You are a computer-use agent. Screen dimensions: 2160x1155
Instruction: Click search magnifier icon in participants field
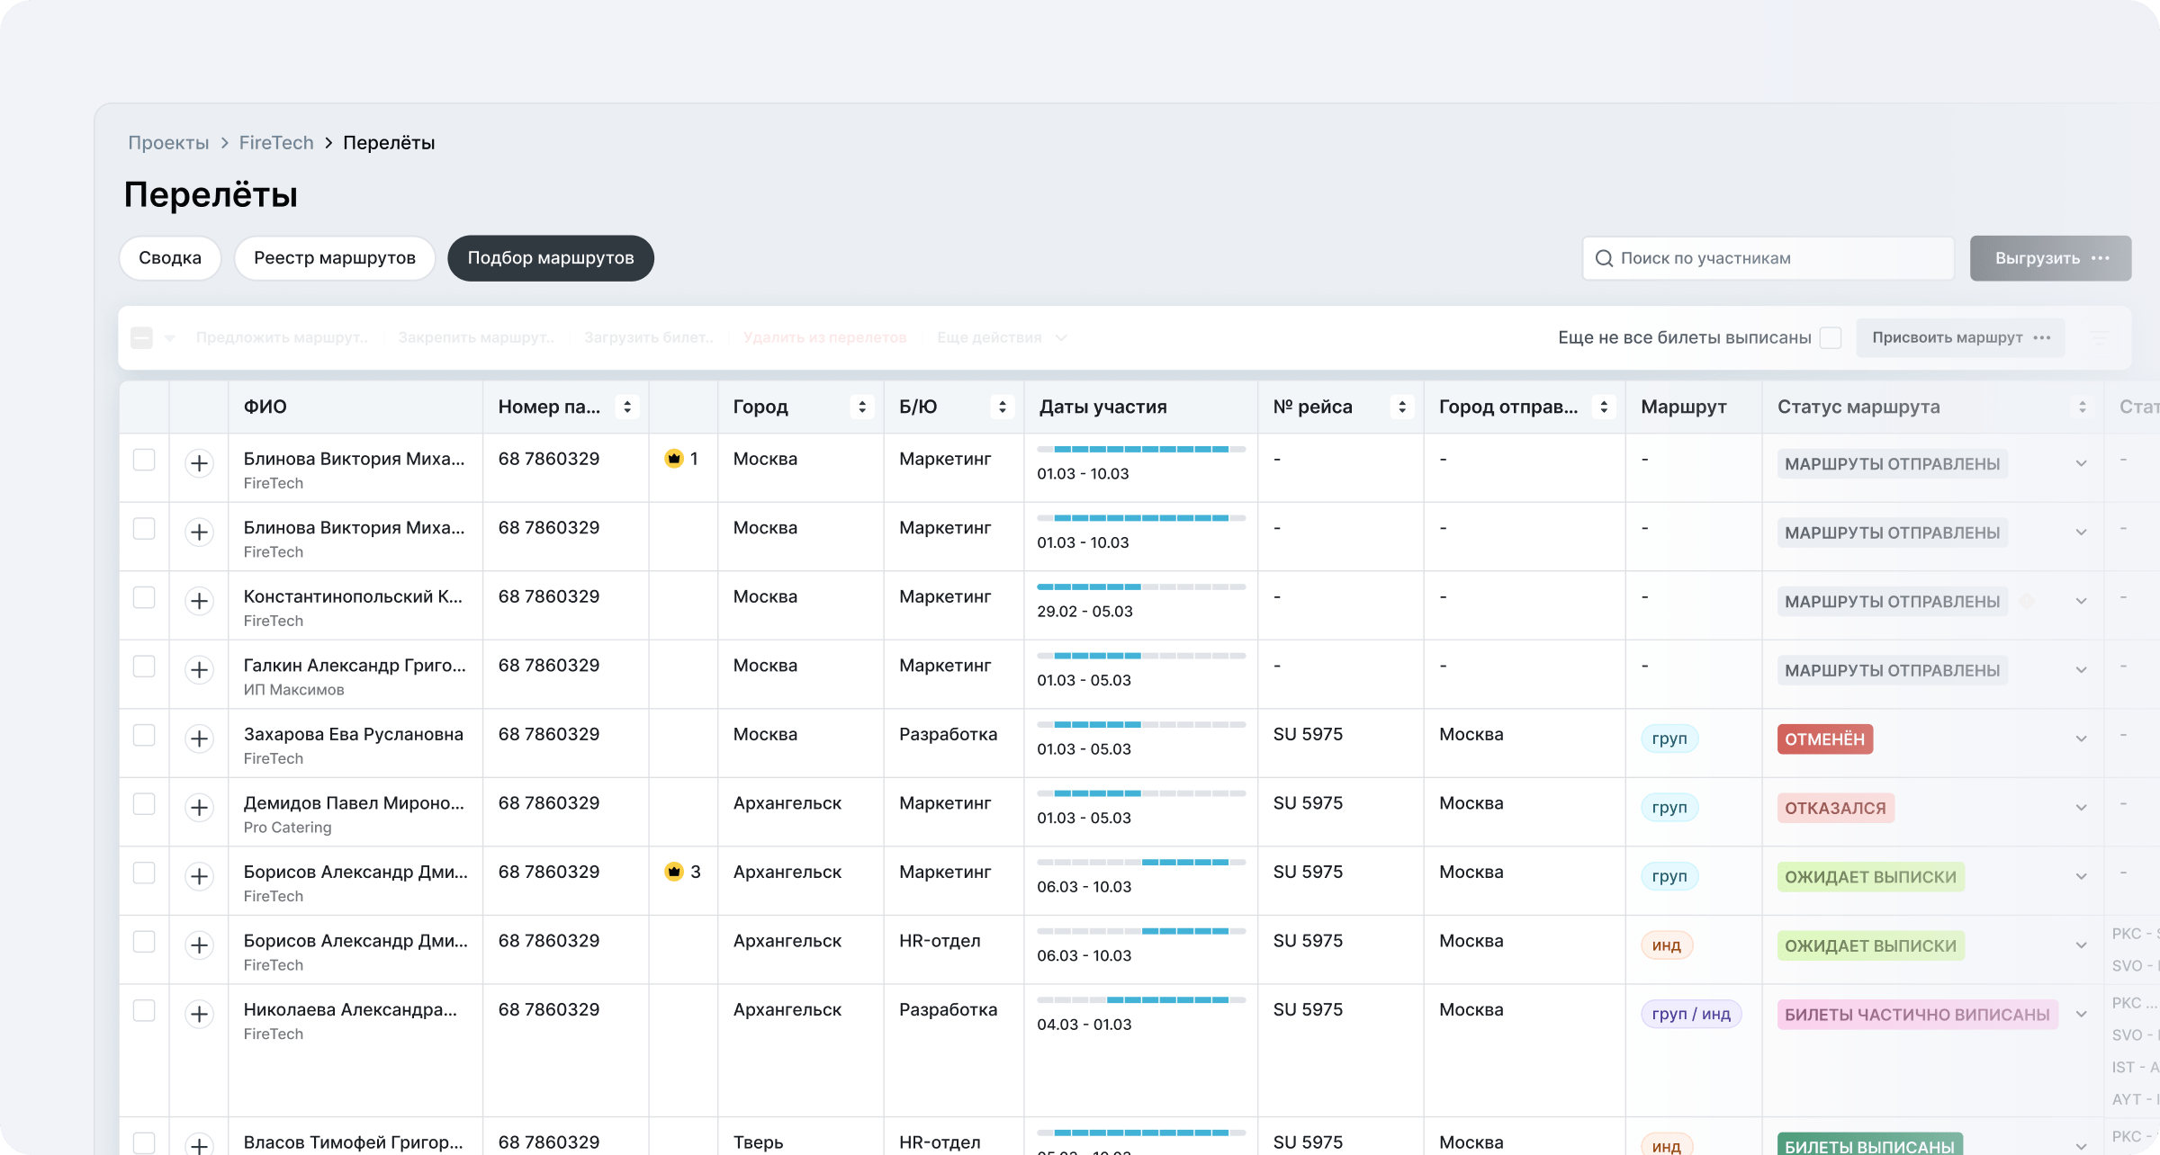click(1604, 258)
